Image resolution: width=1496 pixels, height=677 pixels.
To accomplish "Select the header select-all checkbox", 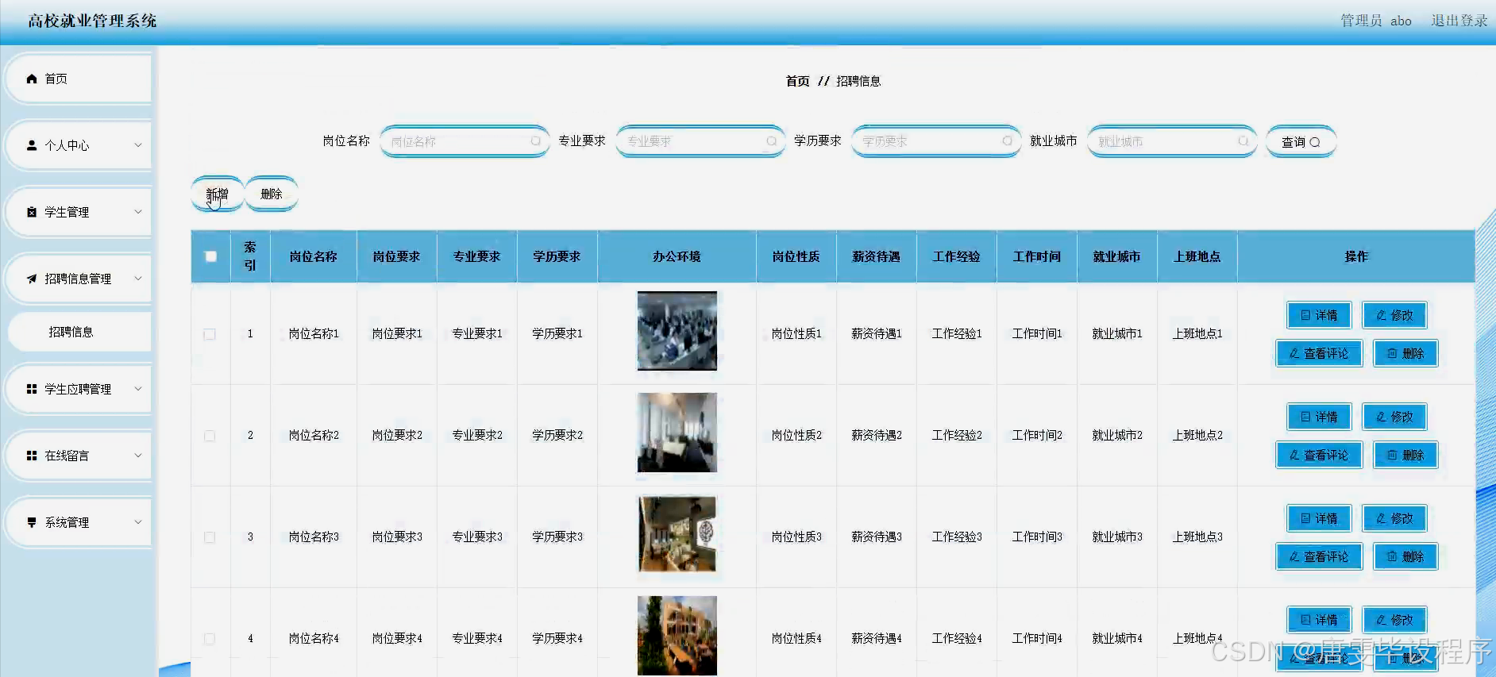I will (210, 256).
